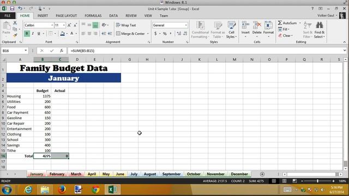
Task: Click the Increase Indent icon
Action: 110,34
